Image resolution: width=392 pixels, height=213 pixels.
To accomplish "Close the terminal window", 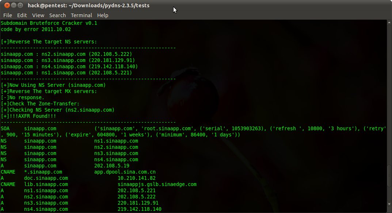I will point(7,5).
